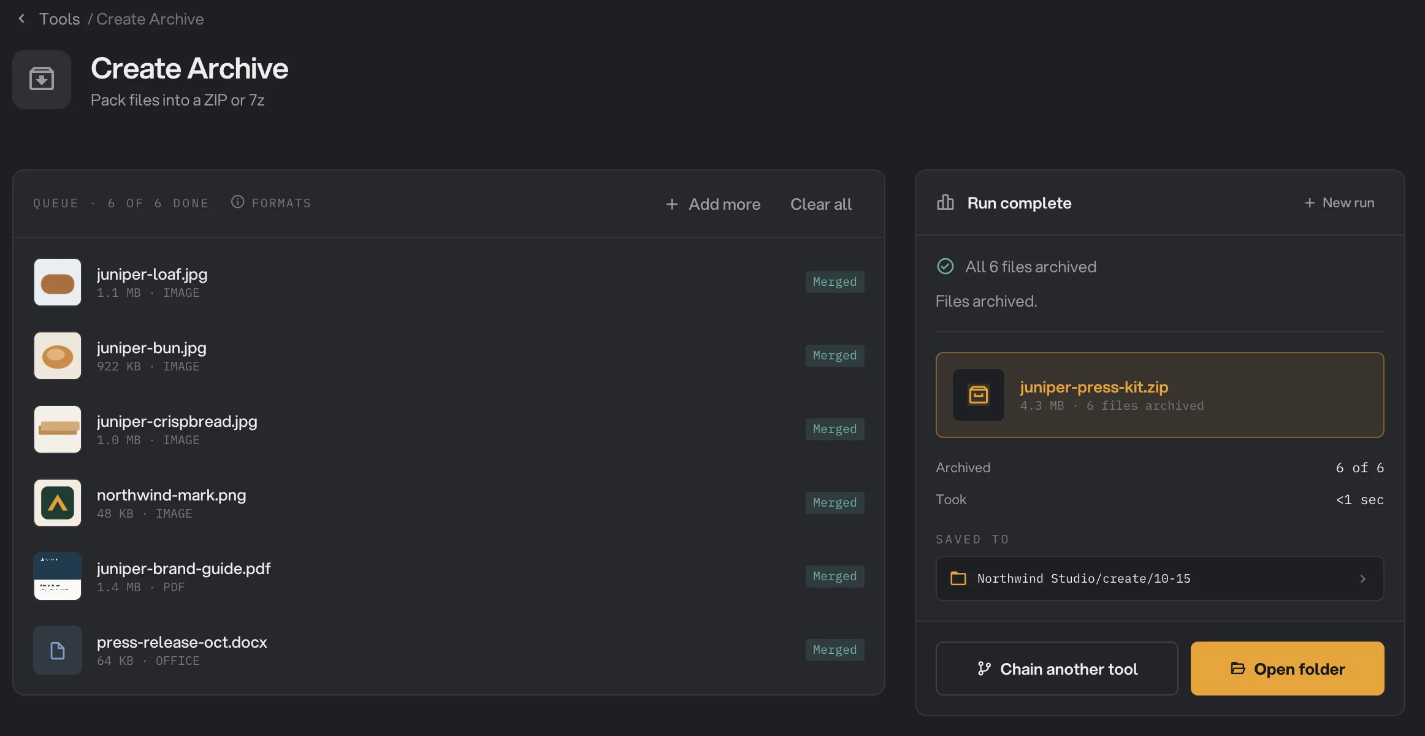Expand the Northwind Studio/create/10-15 chevron
The height and width of the screenshot is (736, 1425).
pos(1362,578)
